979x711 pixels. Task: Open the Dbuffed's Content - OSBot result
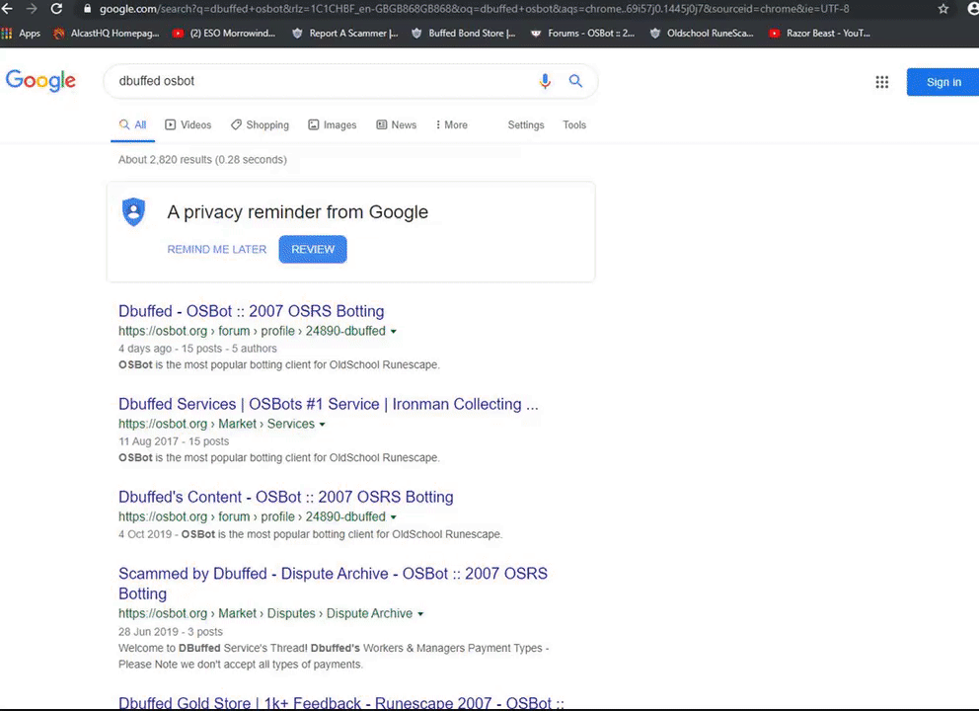coord(286,498)
